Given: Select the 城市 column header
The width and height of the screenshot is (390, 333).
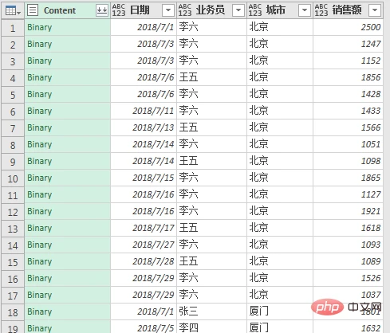Looking at the screenshot, I should click(x=280, y=10).
